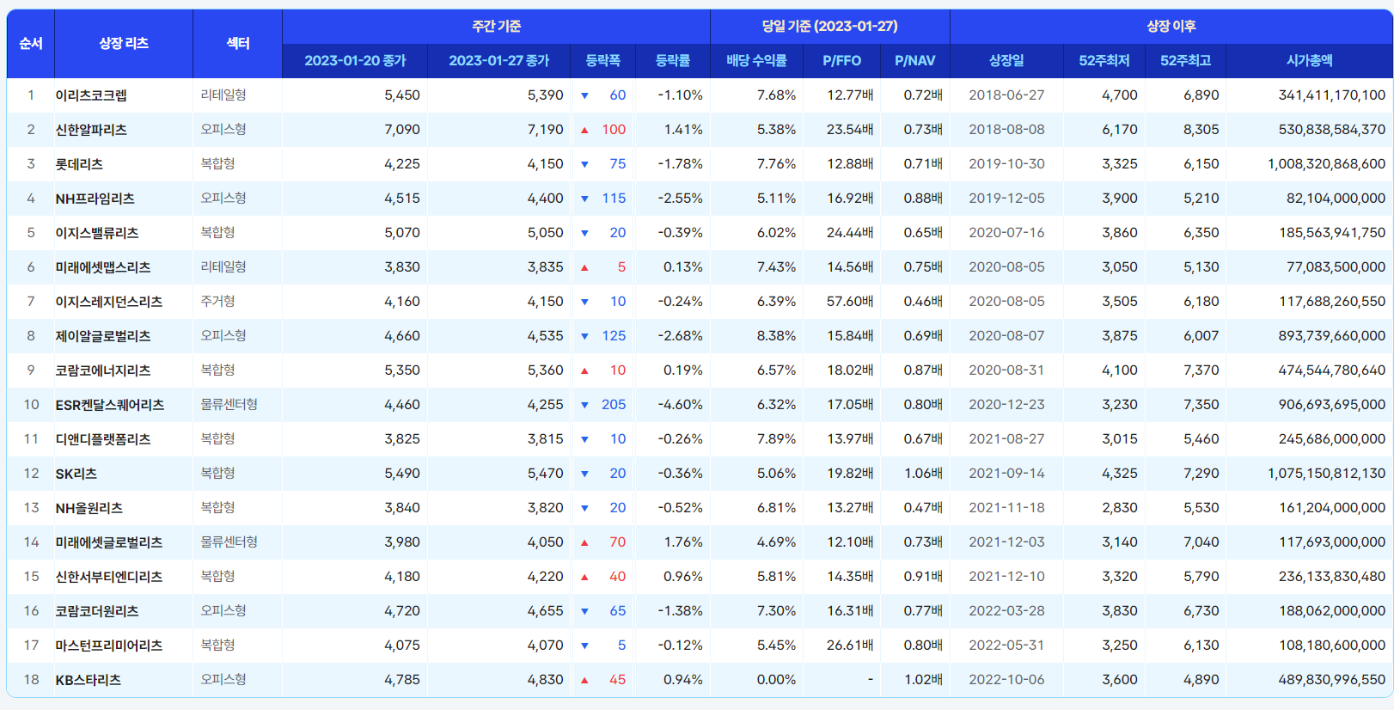This screenshot has height=710, width=1394.
Task: Select the NH프라임리츠 REIT name
Action: point(95,199)
